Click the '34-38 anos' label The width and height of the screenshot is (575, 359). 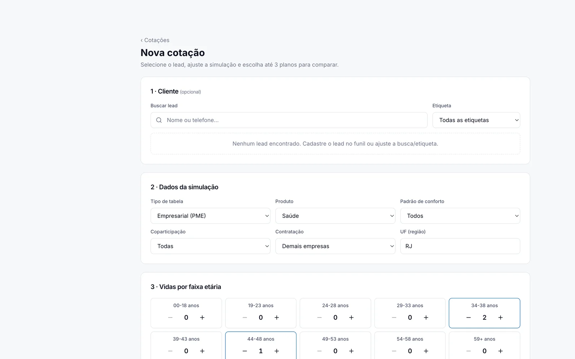[x=484, y=306]
